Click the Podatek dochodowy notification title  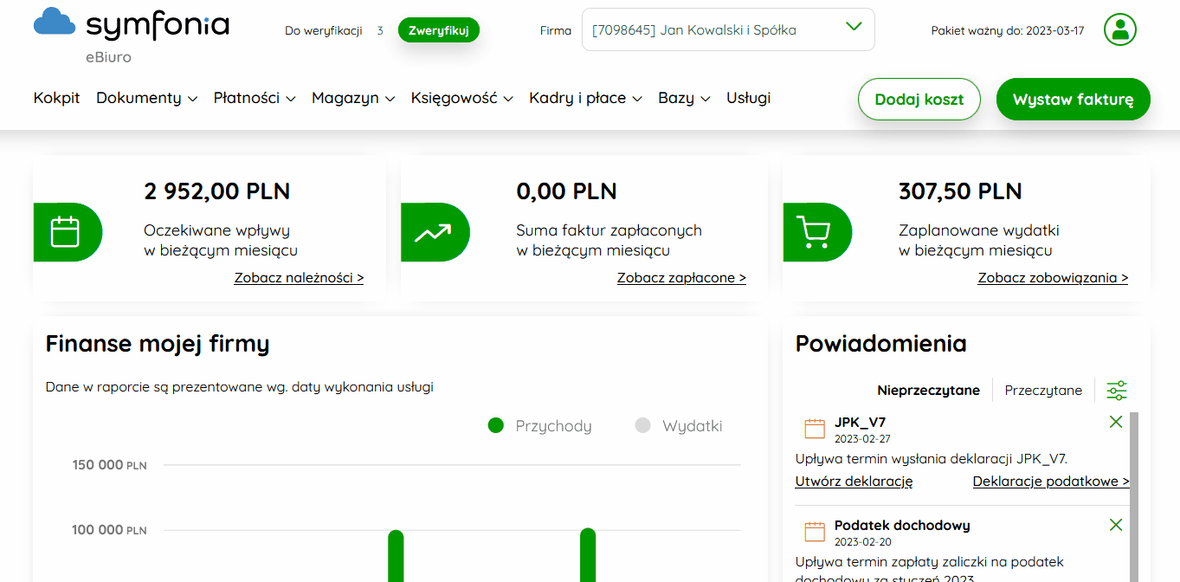902,526
